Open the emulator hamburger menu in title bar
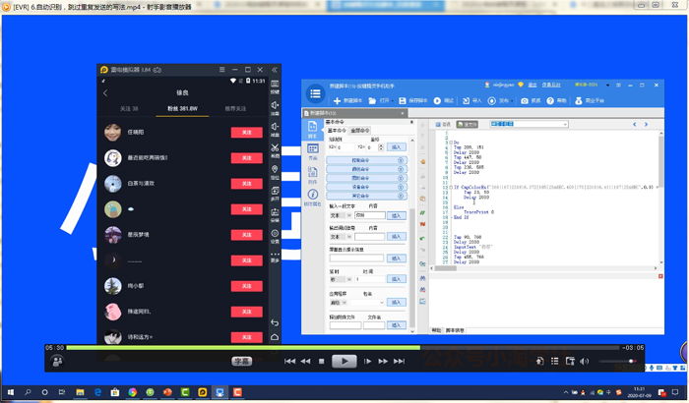This screenshot has width=689, height=403. (221, 70)
